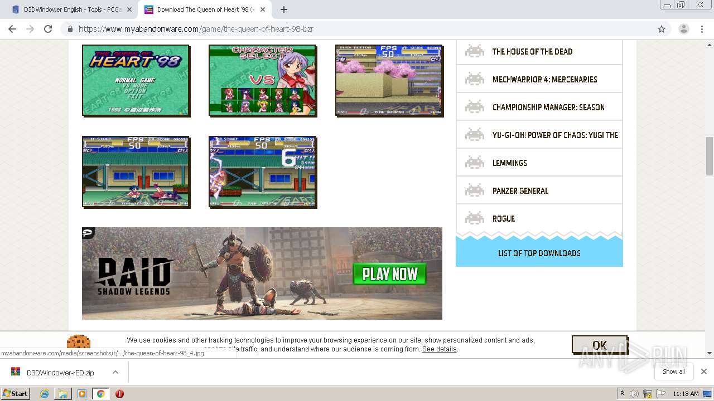Show all downloads

(x=673, y=371)
